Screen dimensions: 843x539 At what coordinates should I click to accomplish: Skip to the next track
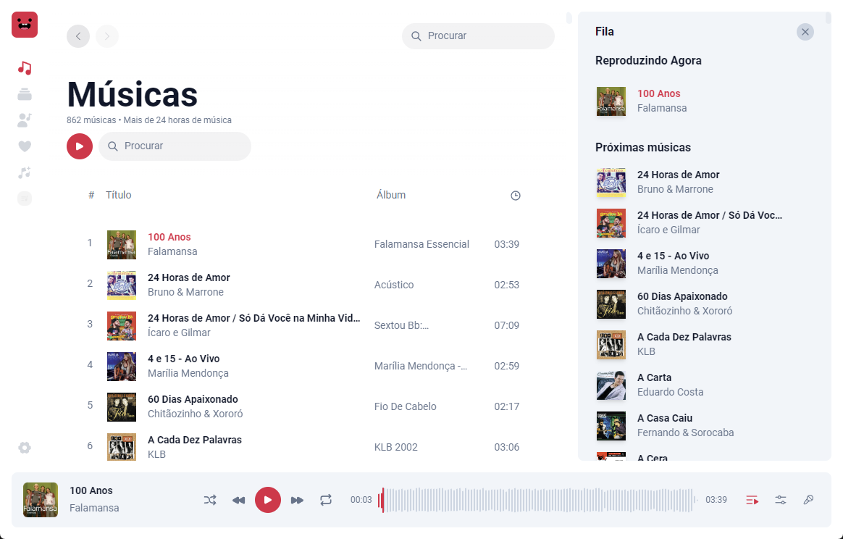[297, 501]
